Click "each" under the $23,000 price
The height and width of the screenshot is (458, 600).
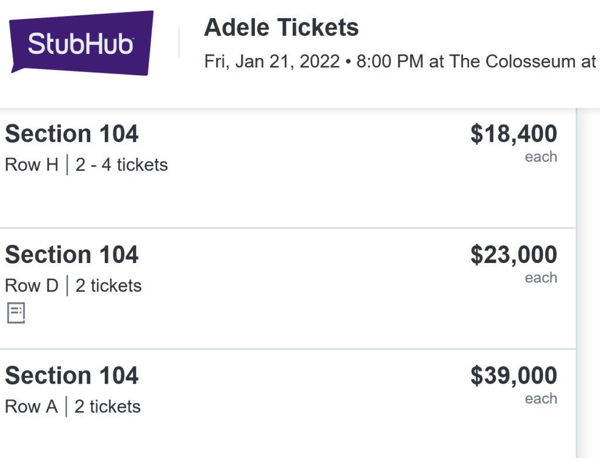[x=541, y=278]
